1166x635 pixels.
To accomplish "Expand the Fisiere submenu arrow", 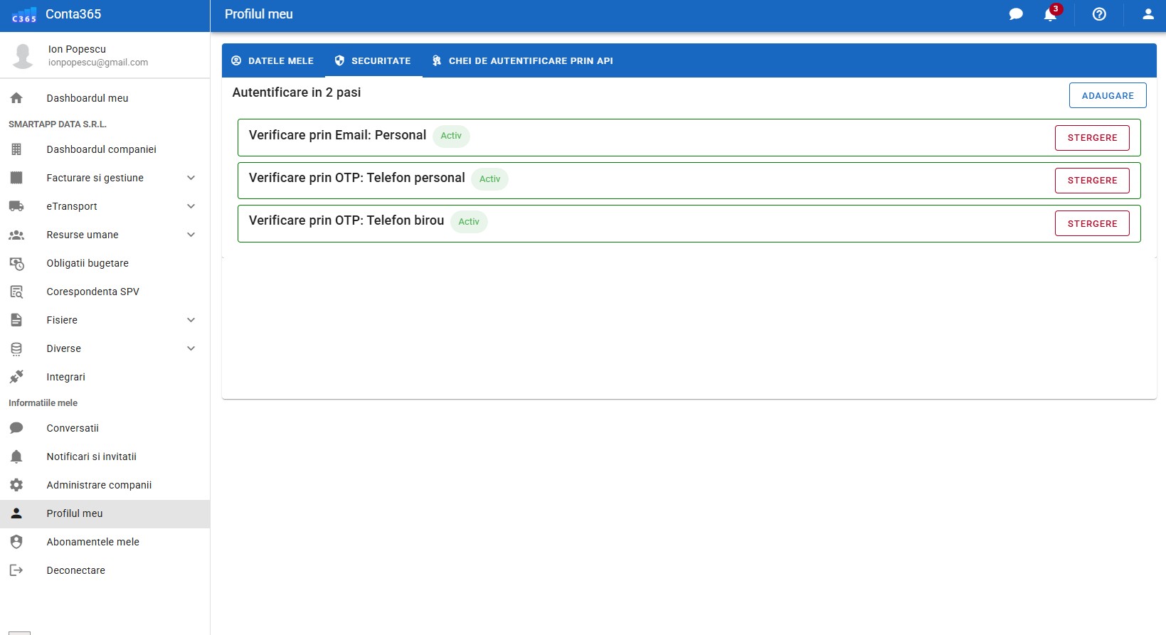I will [x=191, y=320].
